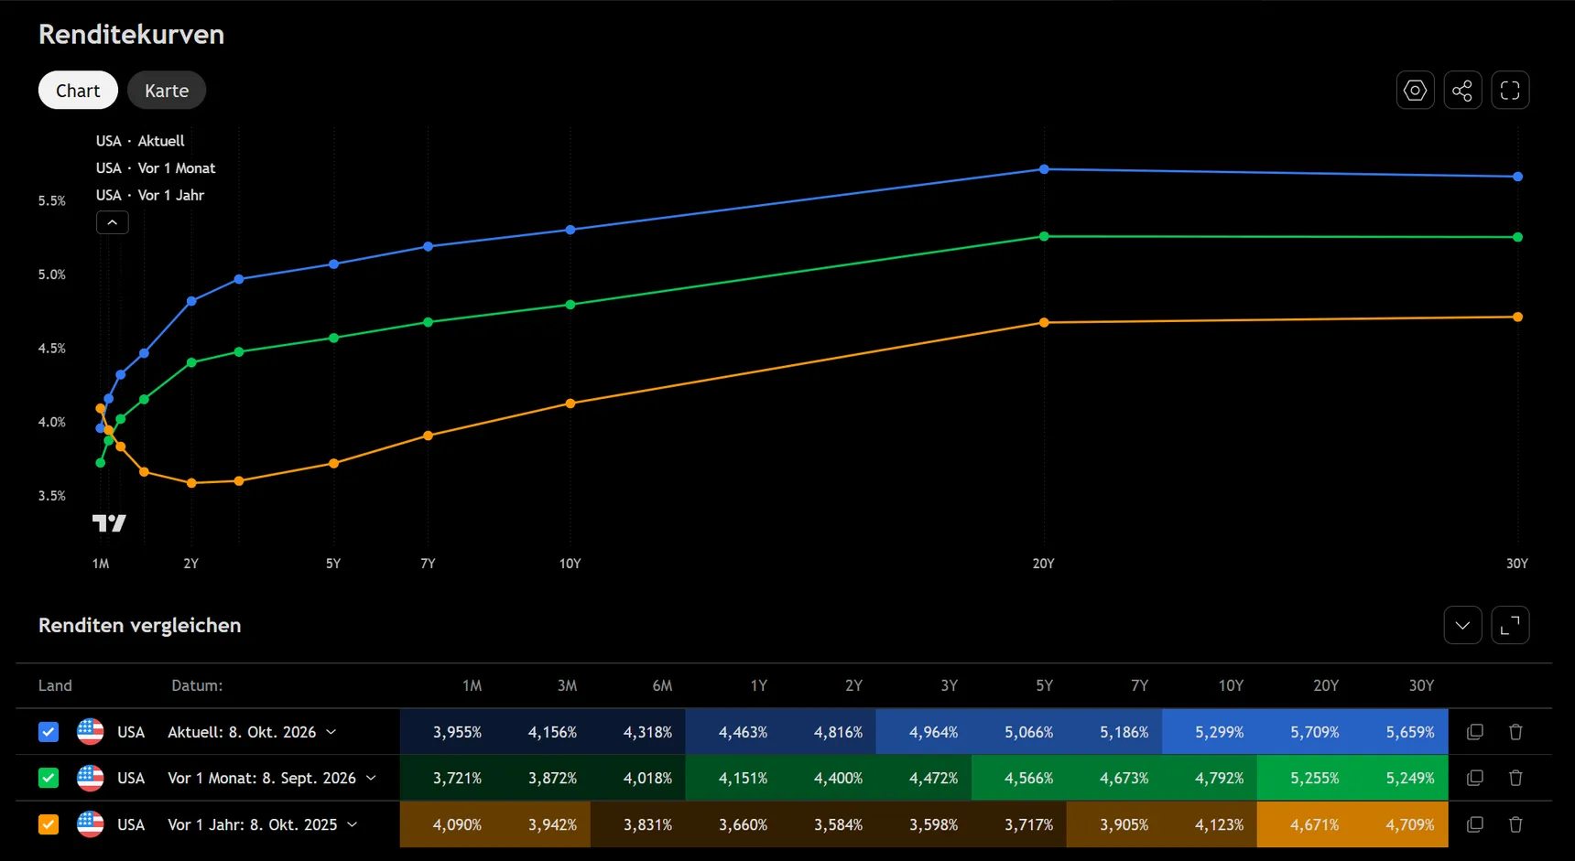Select the Chart tab
This screenshot has height=861, width=1575.
click(x=78, y=91)
